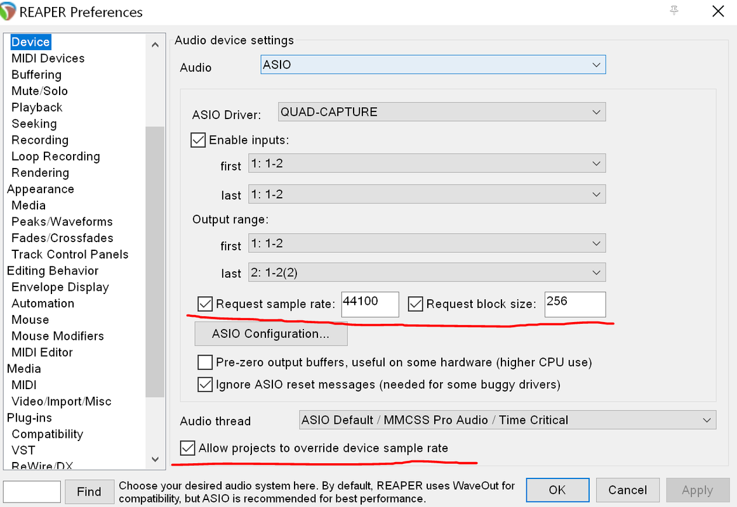The width and height of the screenshot is (737, 507).
Task: Select the Appearance category
Action: coord(41,189)
